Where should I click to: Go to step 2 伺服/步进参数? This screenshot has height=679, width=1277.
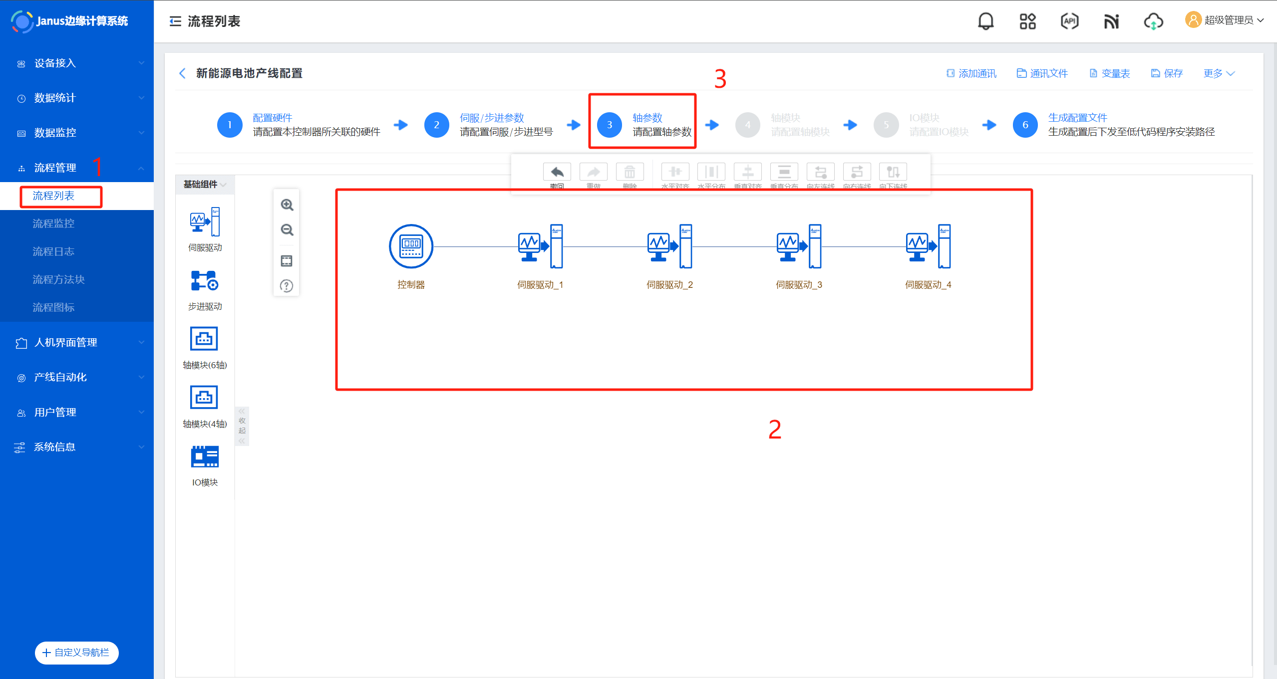437,125
